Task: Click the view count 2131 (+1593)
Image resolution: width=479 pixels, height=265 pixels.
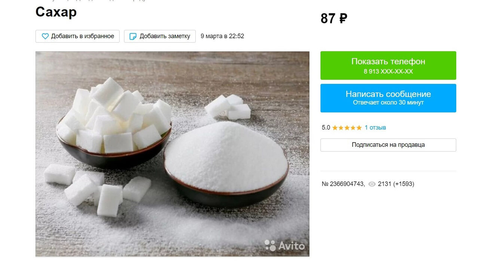Action: click(396, 184)
